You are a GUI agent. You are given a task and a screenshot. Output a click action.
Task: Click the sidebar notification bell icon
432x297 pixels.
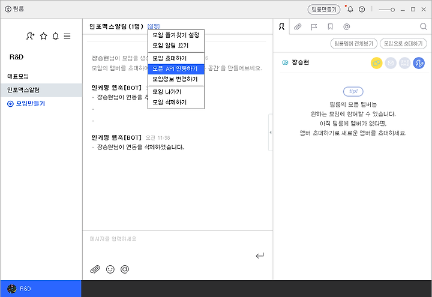click(56, 36)
